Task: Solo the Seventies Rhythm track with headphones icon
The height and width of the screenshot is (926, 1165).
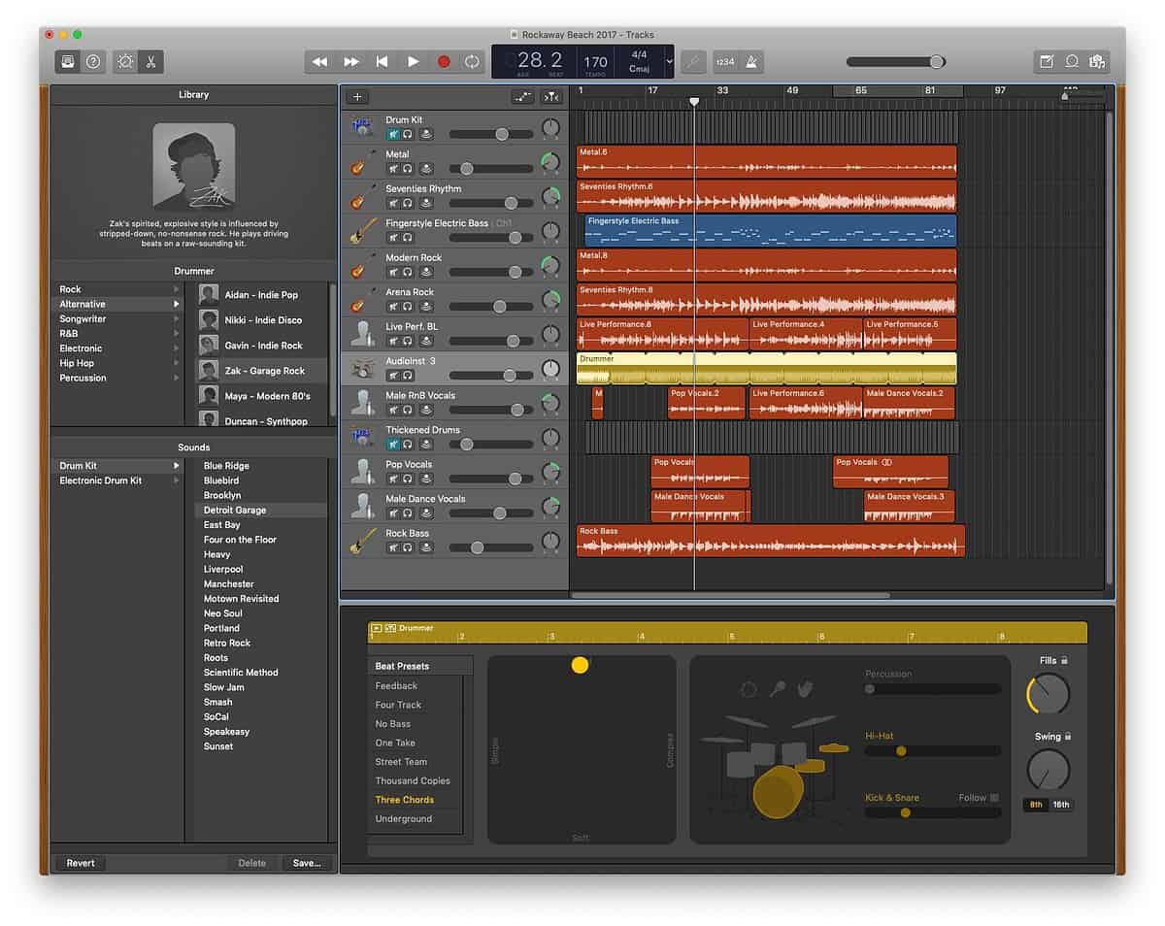Action: [408, 202]
